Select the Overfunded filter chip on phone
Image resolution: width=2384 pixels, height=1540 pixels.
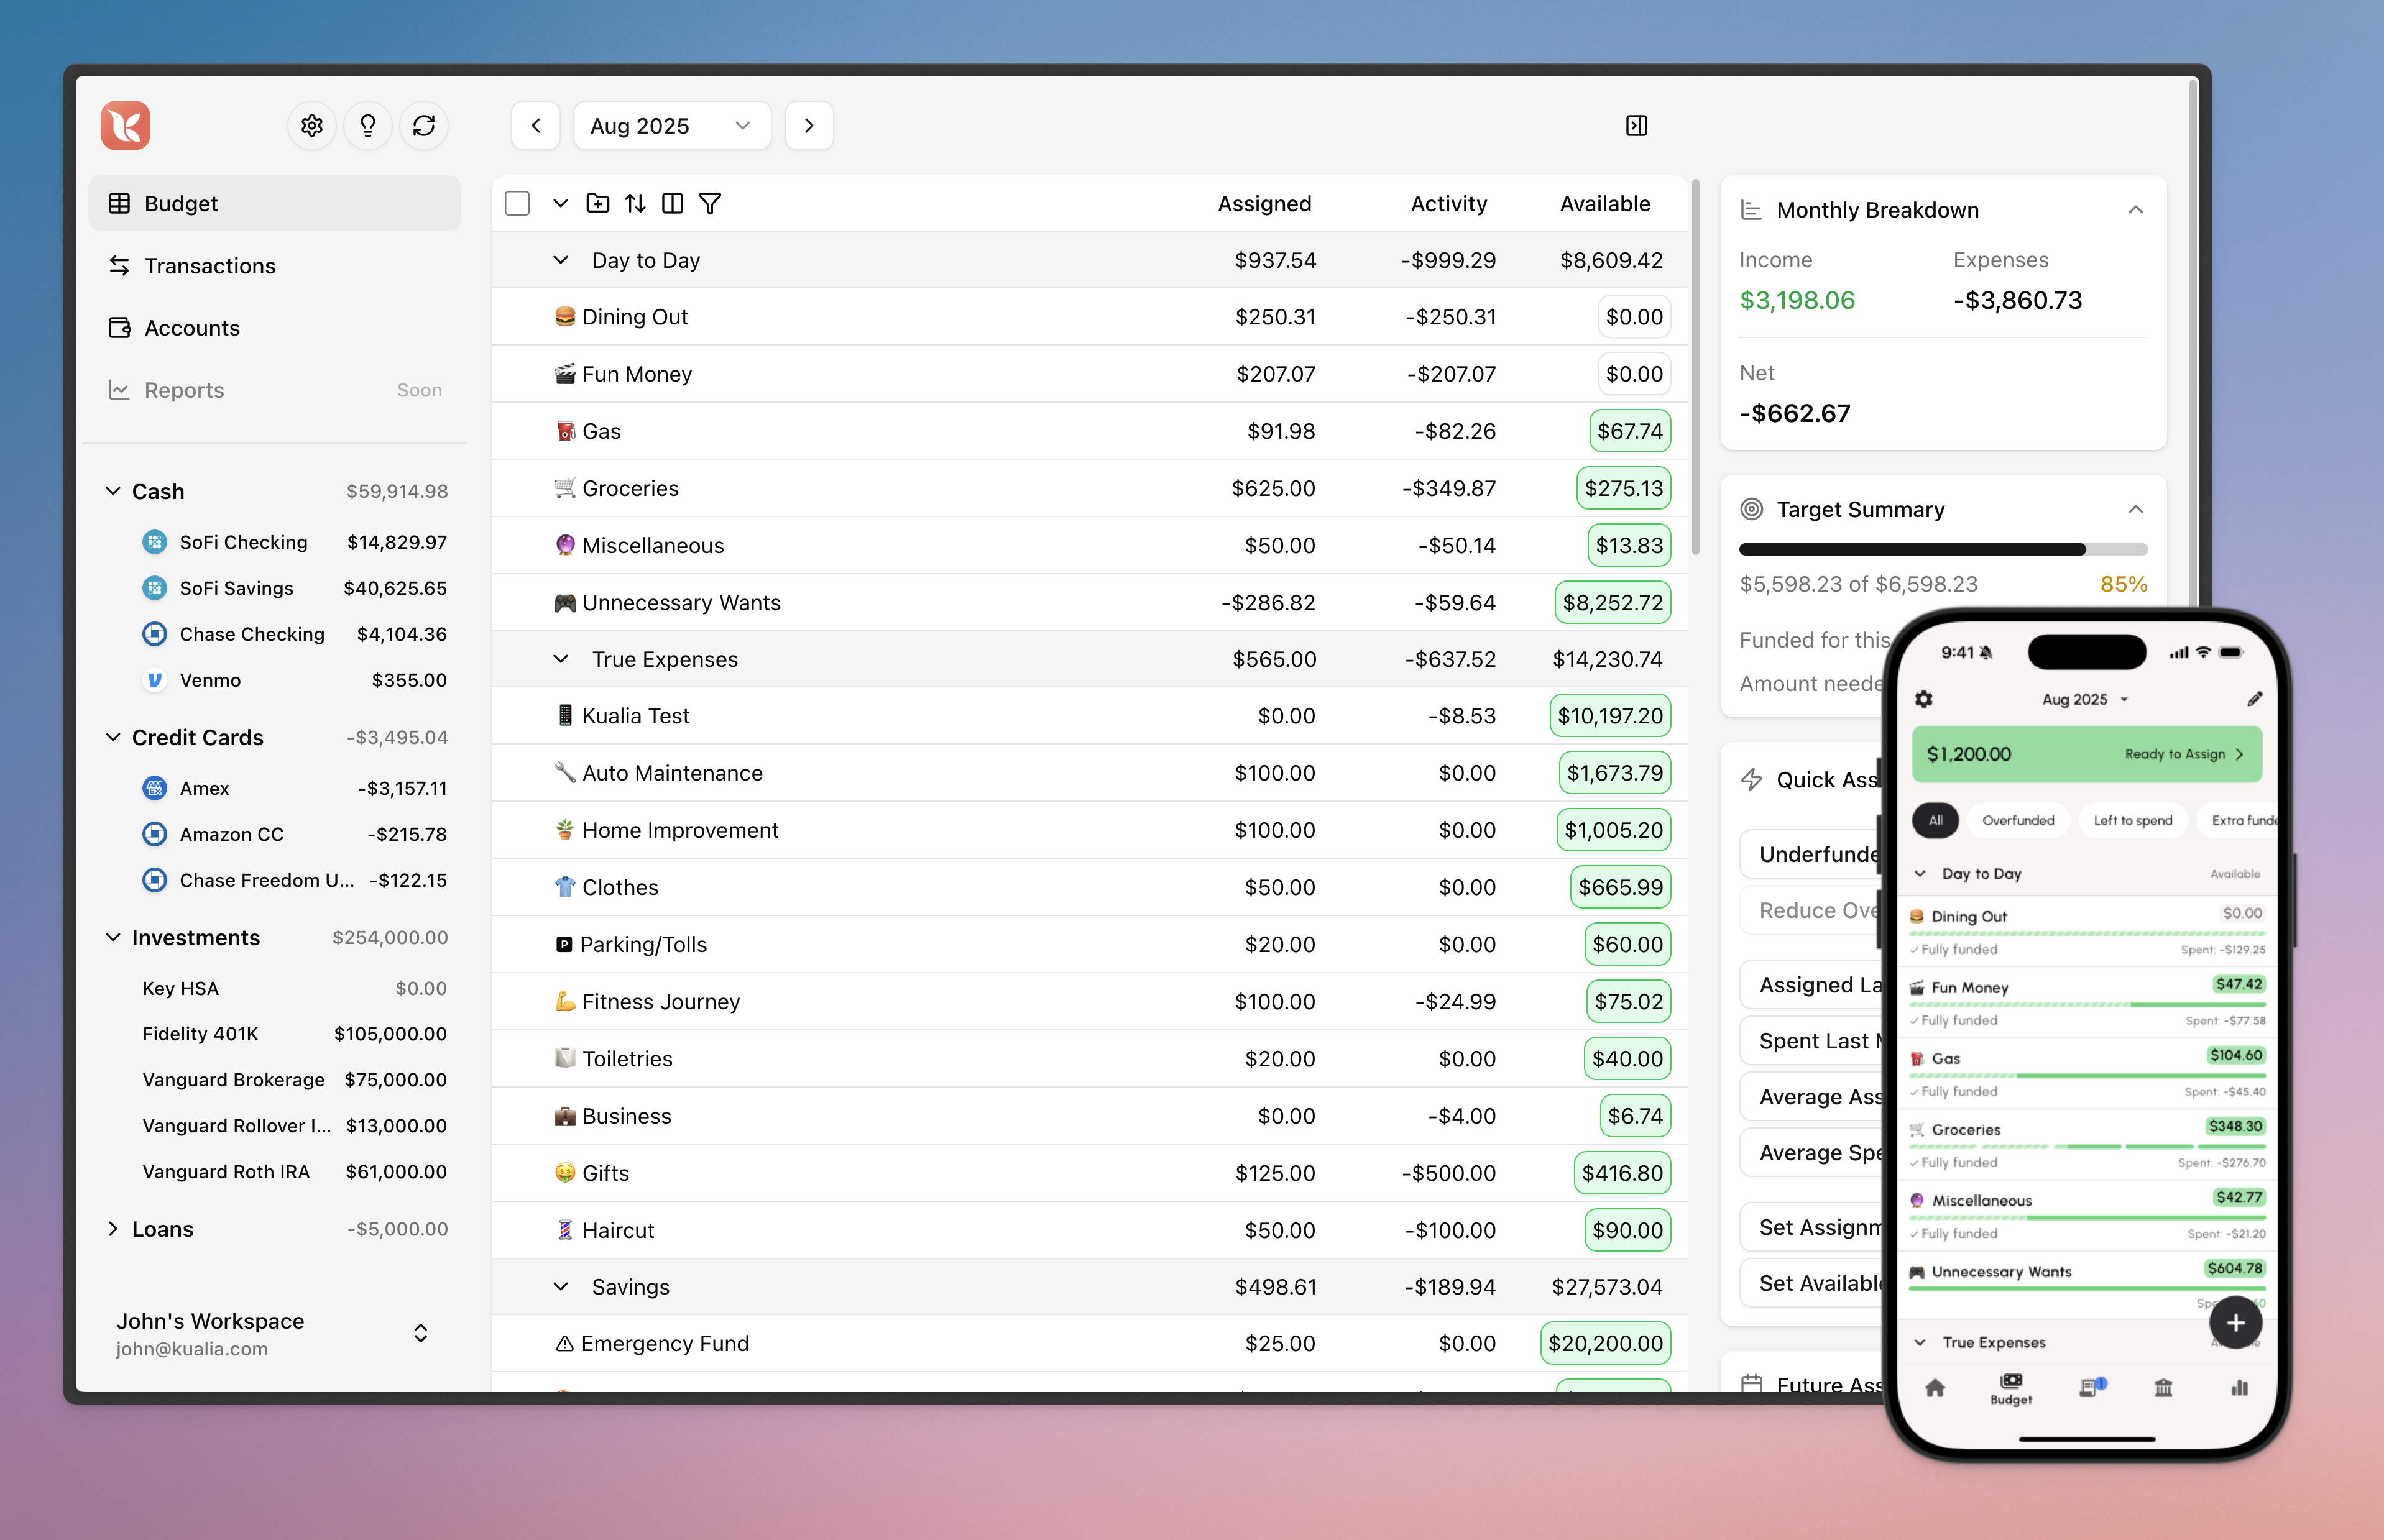coord(2018,820)
